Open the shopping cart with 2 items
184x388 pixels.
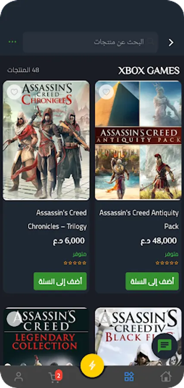(x=55, y=377)
